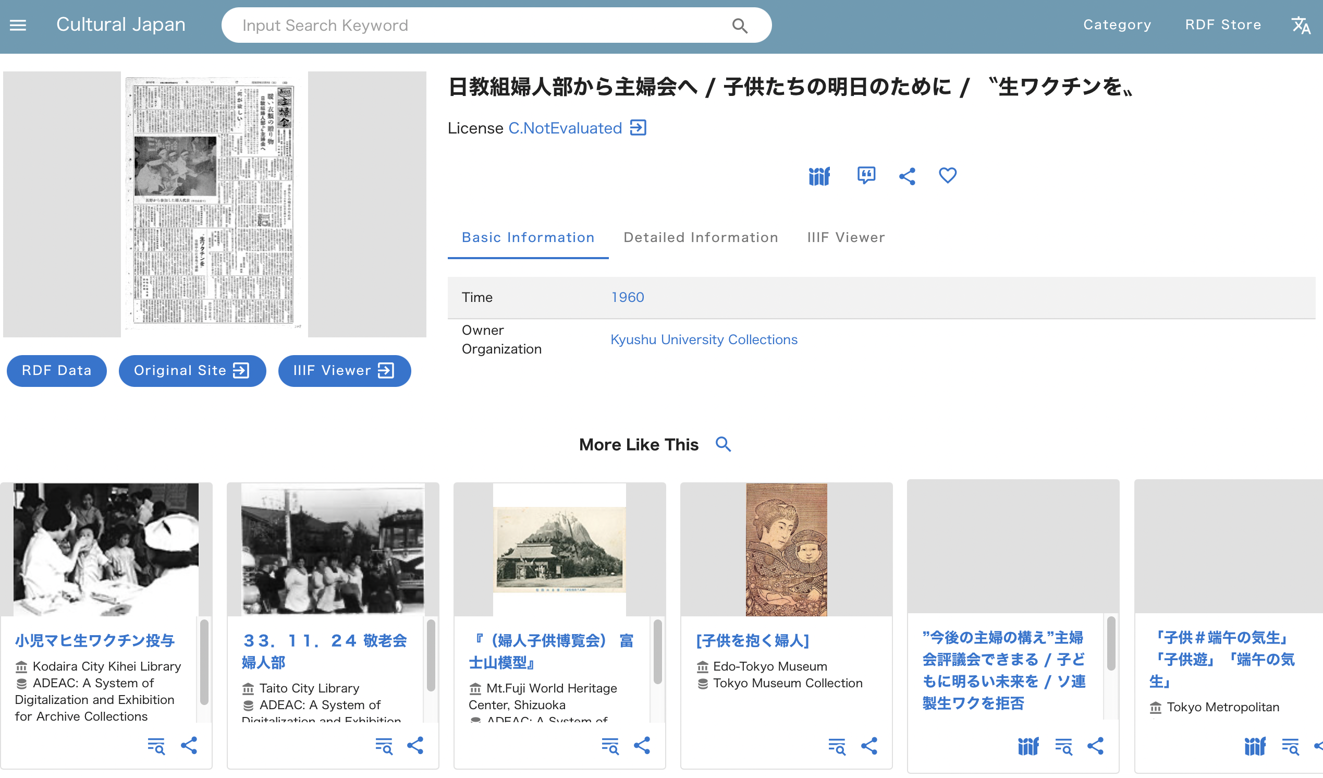Share the 小児マヒ生ワクチン投与 card

coord(189,746)
